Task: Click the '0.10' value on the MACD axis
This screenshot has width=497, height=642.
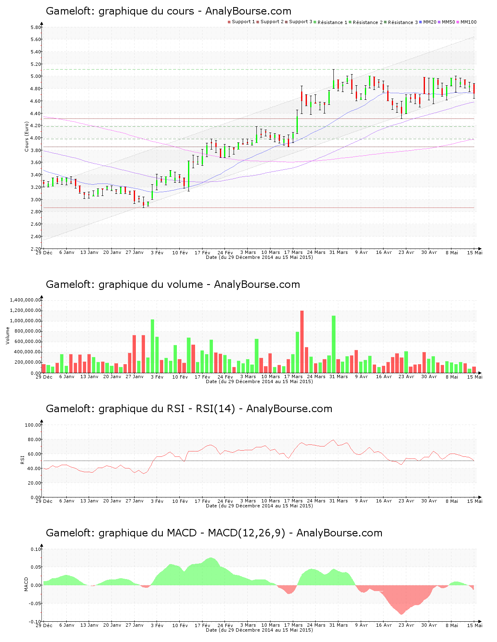Action: [36, 549]
